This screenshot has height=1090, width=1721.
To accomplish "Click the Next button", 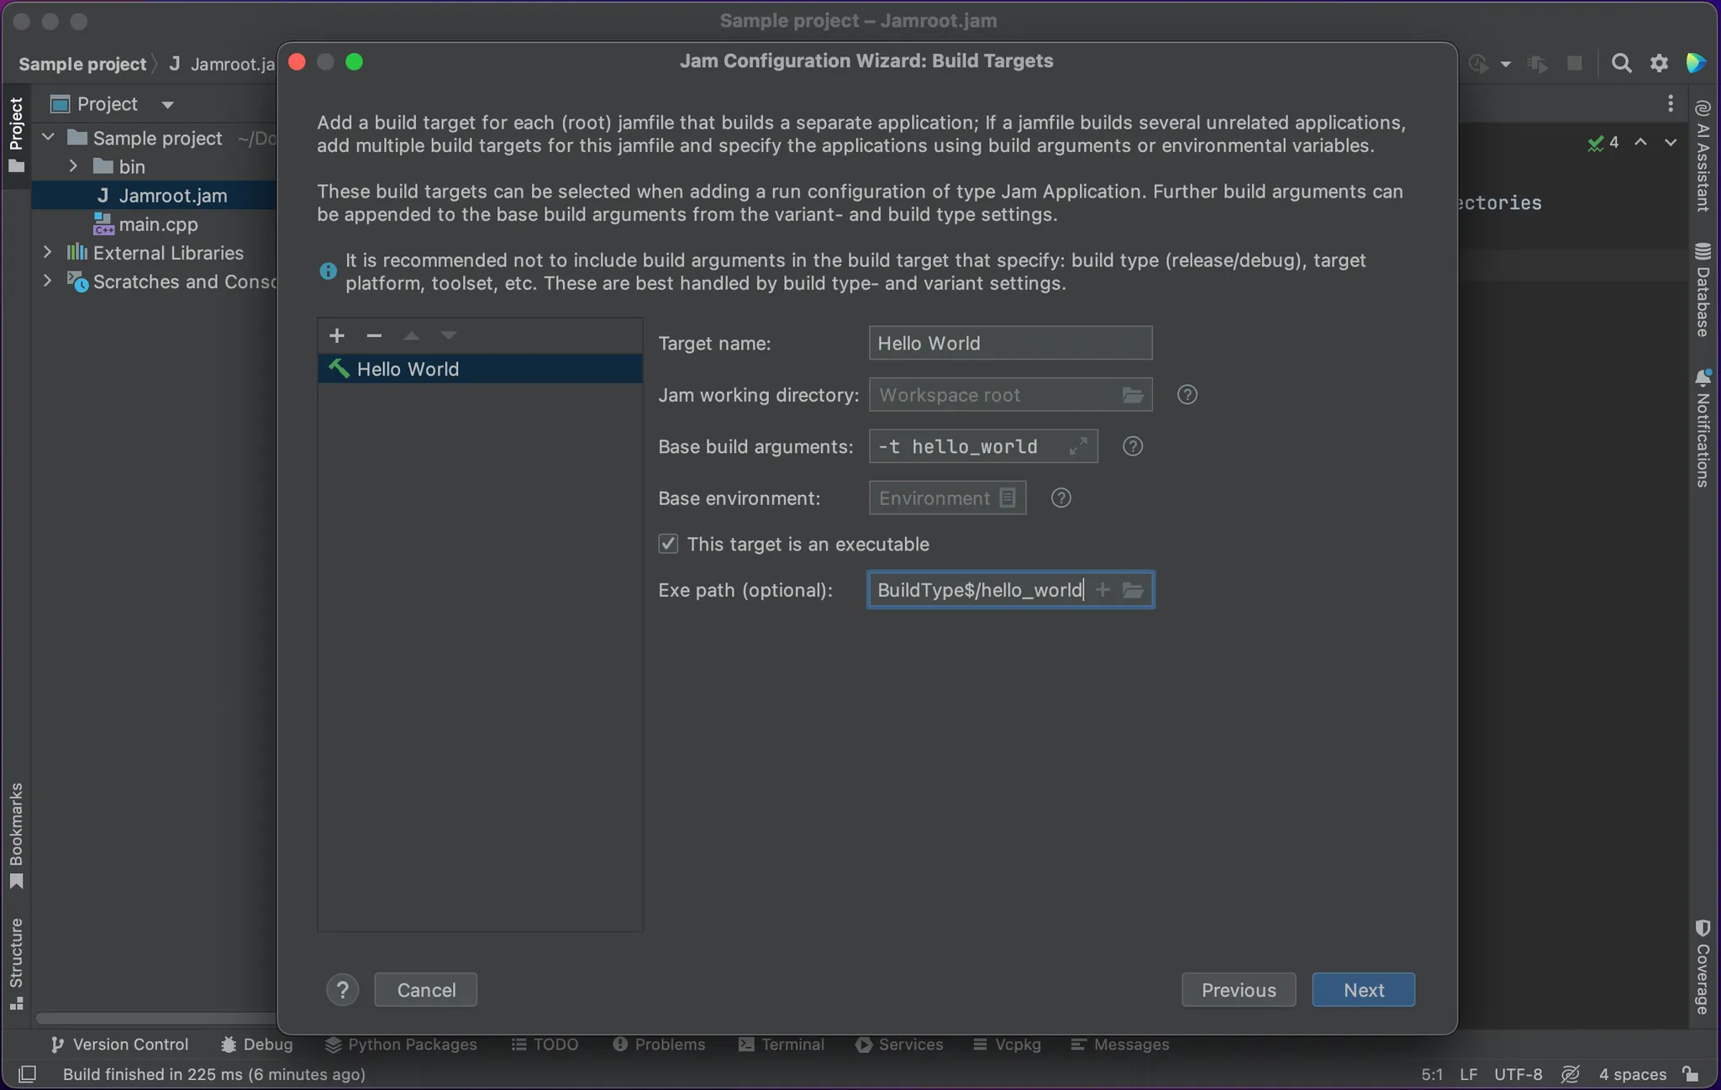I will pyautogui.click(x=1363, y=990).
